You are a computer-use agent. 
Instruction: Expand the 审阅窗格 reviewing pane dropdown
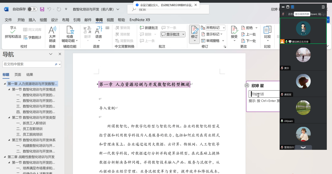tap(223, 41)
